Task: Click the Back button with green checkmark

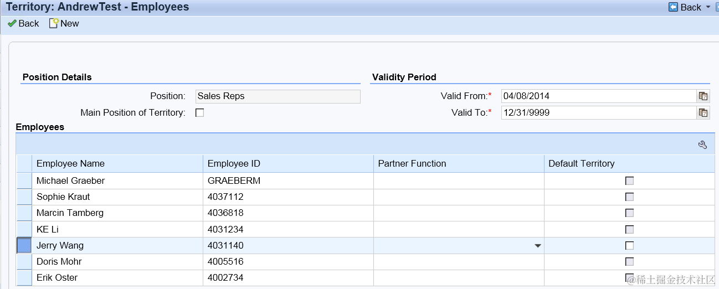Action: [23, 23]
